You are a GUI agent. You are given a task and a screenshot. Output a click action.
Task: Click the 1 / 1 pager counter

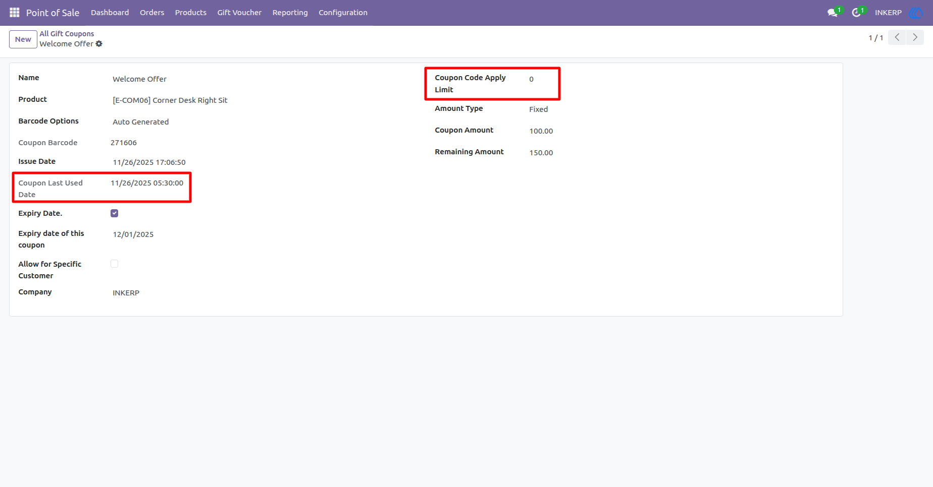tap(875, 38)
